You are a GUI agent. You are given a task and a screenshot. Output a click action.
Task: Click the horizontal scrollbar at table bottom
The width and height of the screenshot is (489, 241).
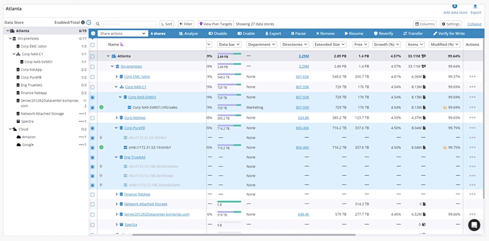[x=244, y=235]
